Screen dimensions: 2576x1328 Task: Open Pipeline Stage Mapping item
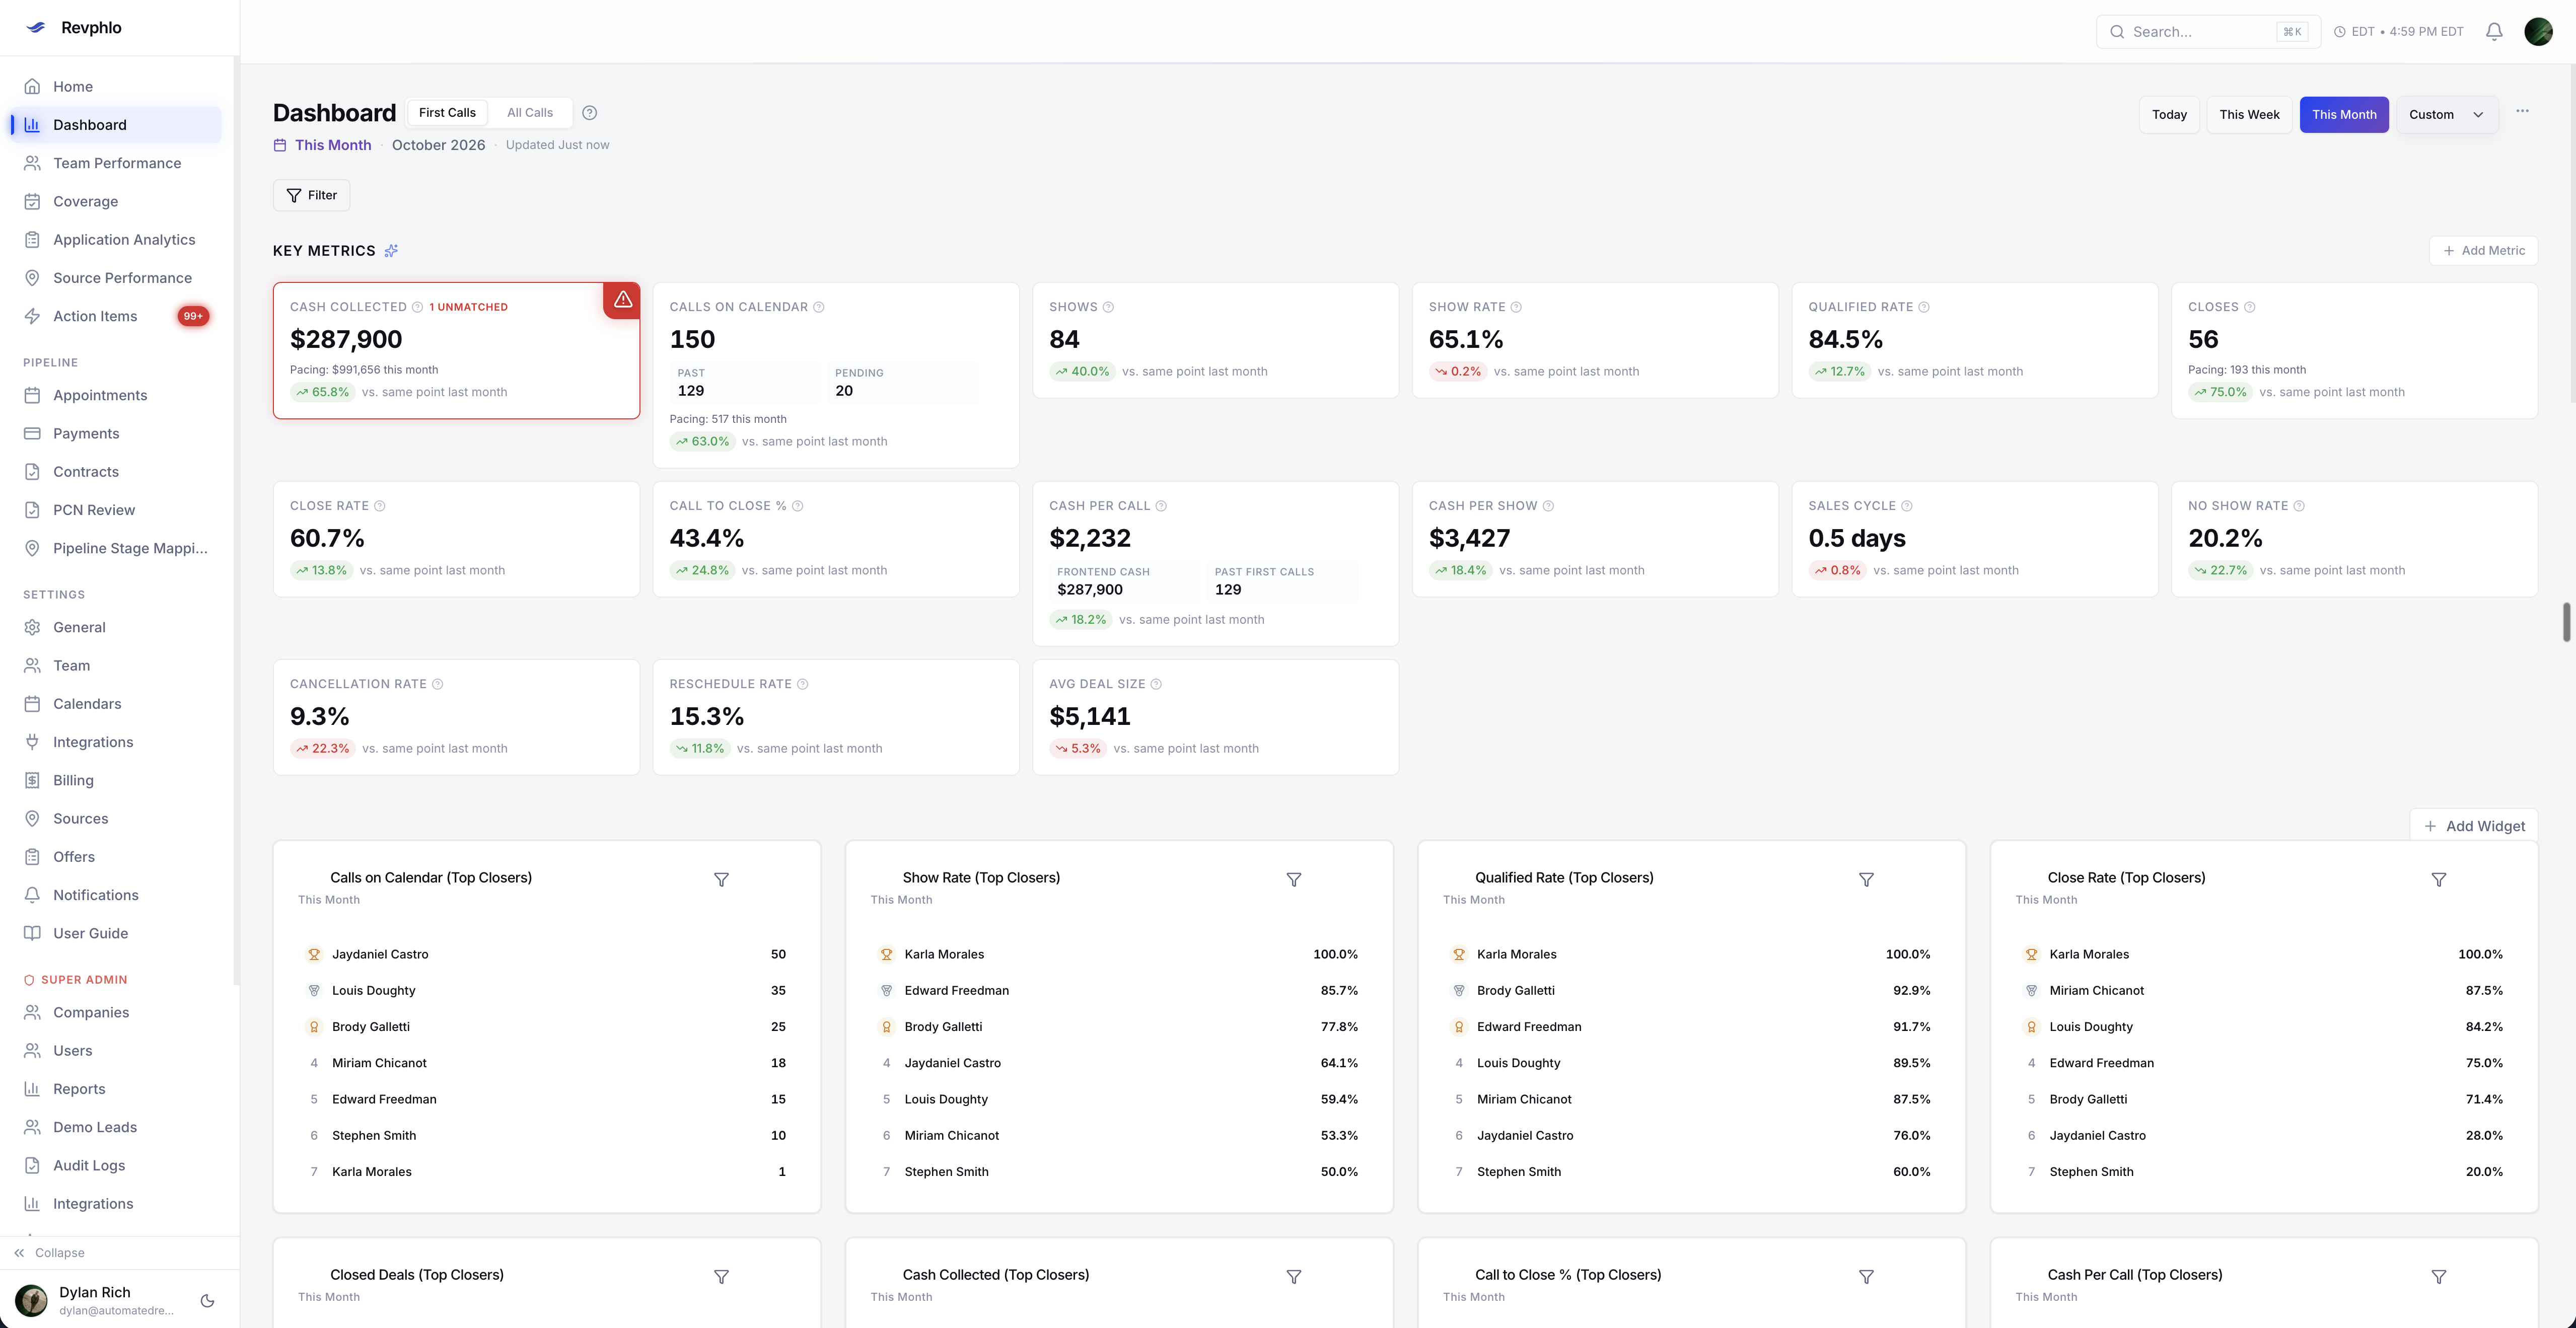[116, 548]
